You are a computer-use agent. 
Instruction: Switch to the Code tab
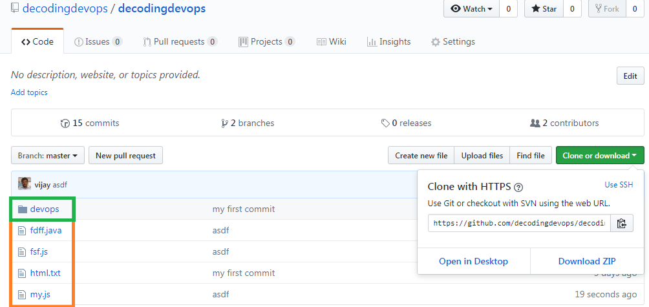(37, 41)
